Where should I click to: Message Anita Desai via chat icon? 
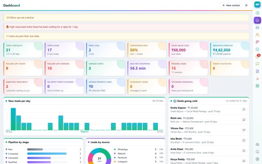(244, 151)
